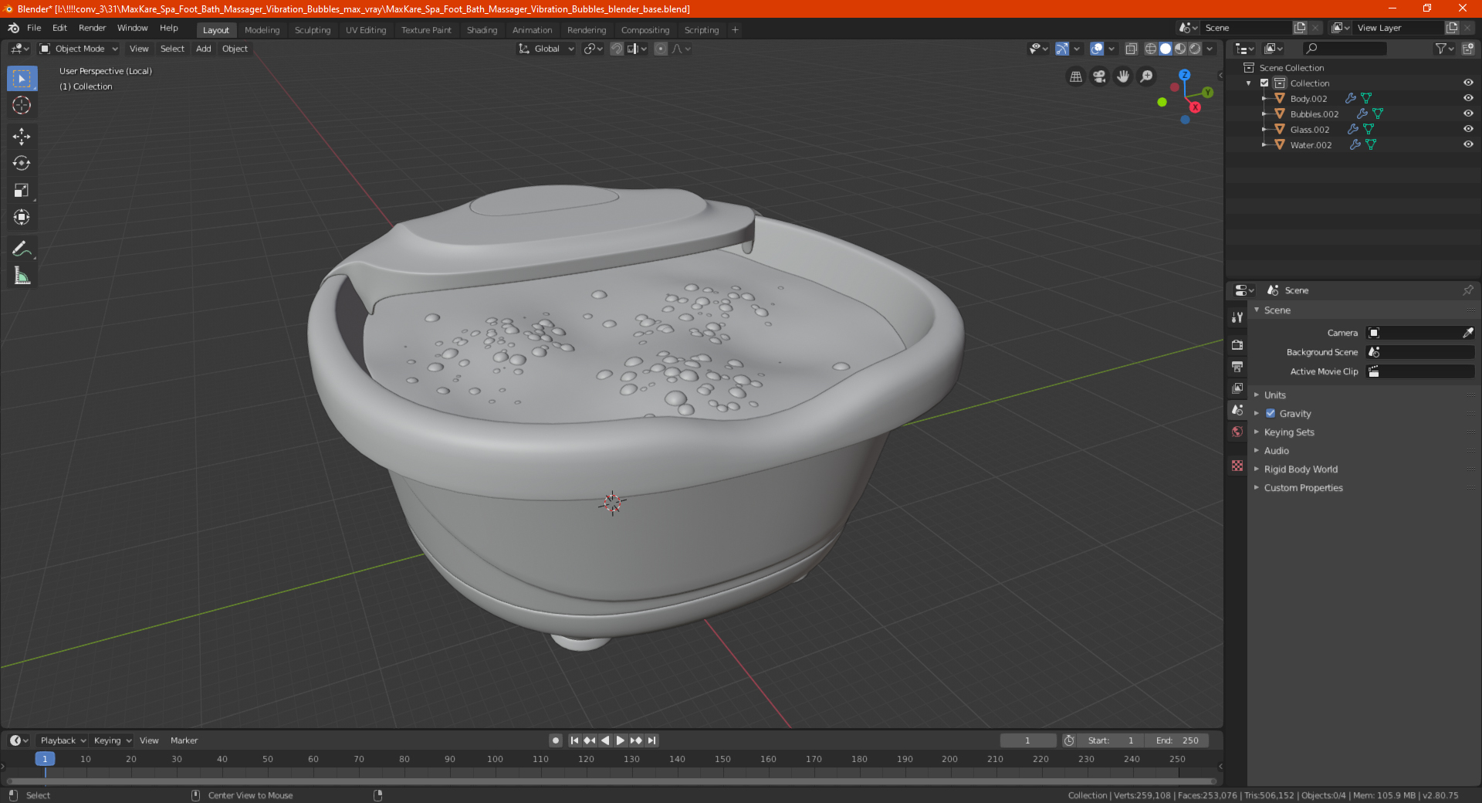Click the outliner filter funnel icon
Screen dimensions: 1482x803
(x=1440, y=49)
